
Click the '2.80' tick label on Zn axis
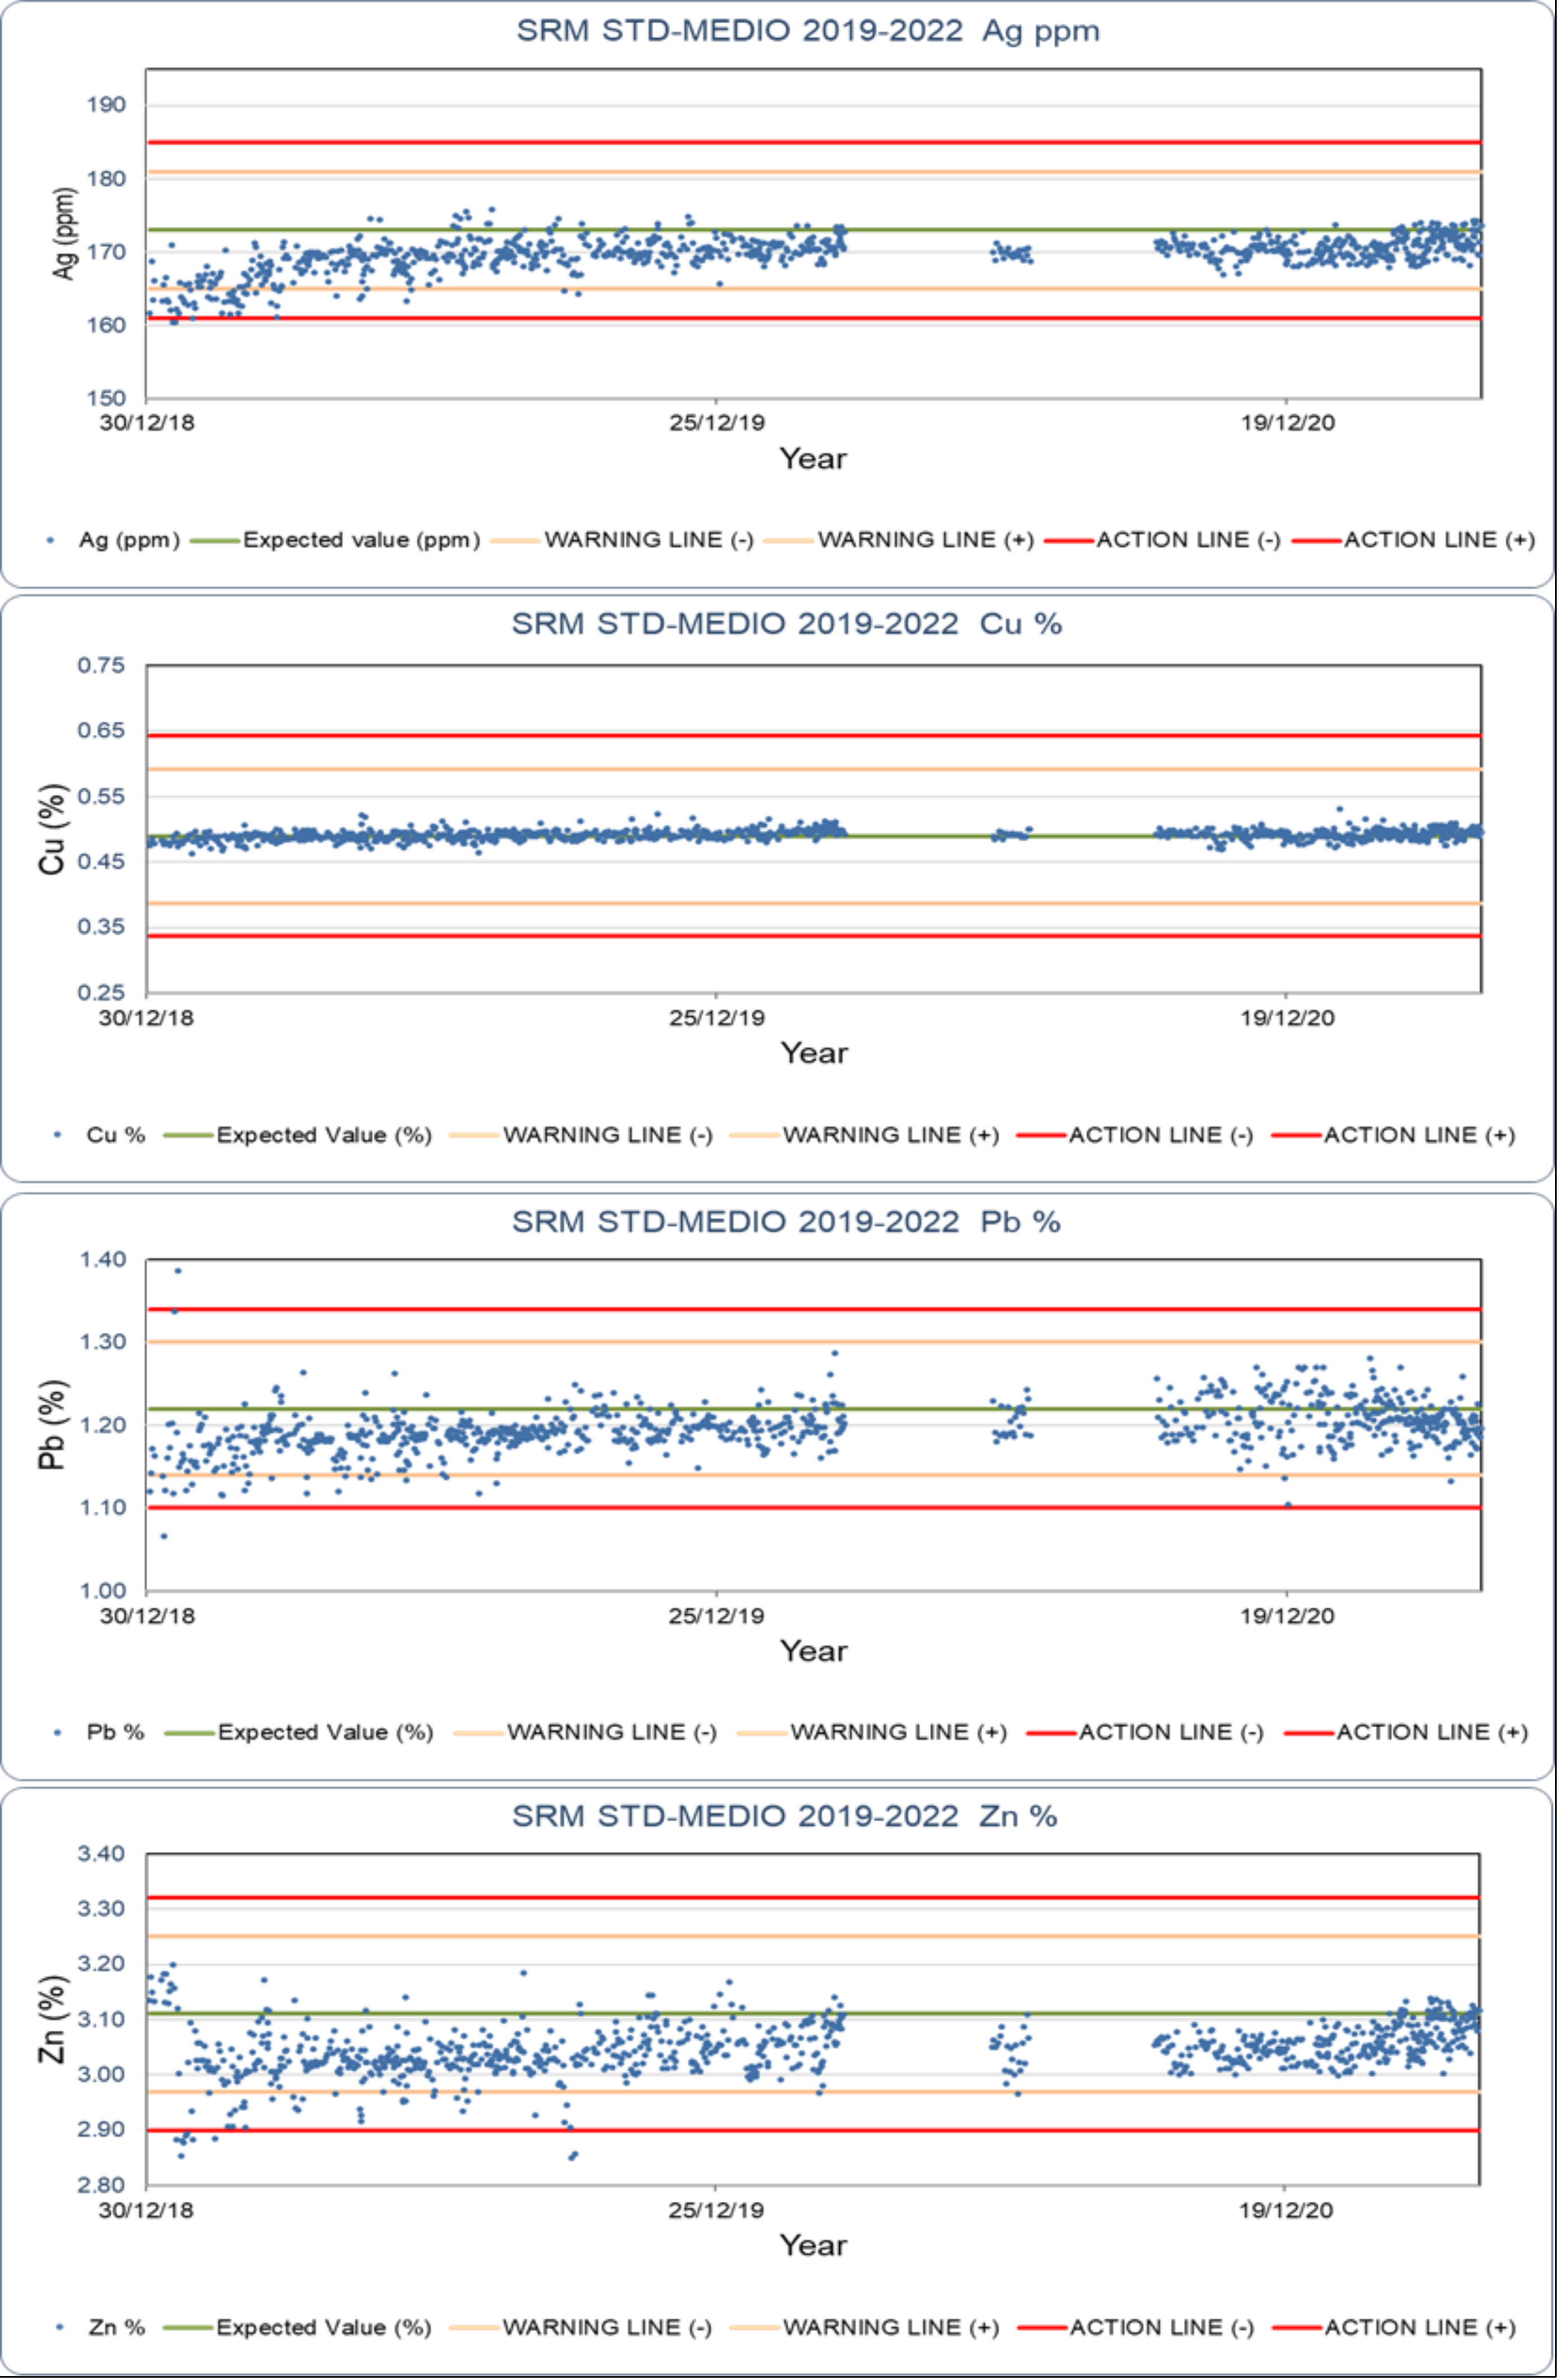click(x=101, y=2185)
